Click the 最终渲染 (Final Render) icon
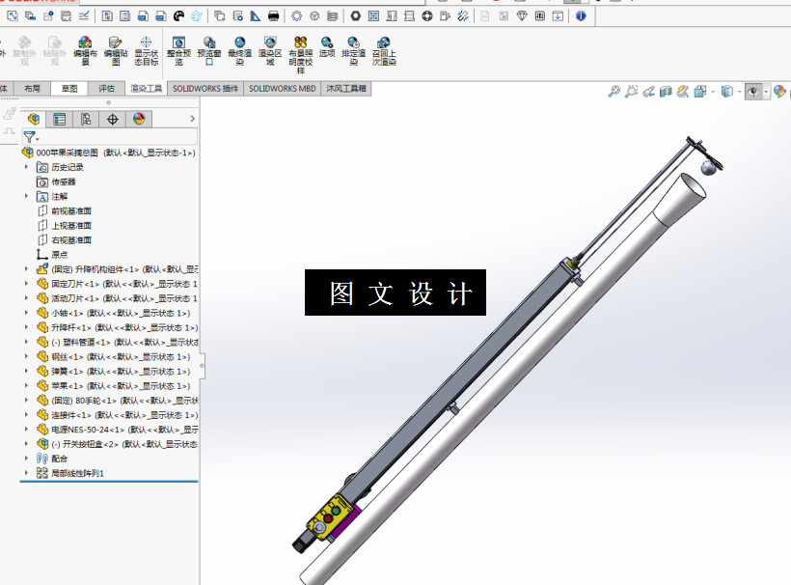Image resolution: width=791 pixels, height=585 pixels. (239, 50)
